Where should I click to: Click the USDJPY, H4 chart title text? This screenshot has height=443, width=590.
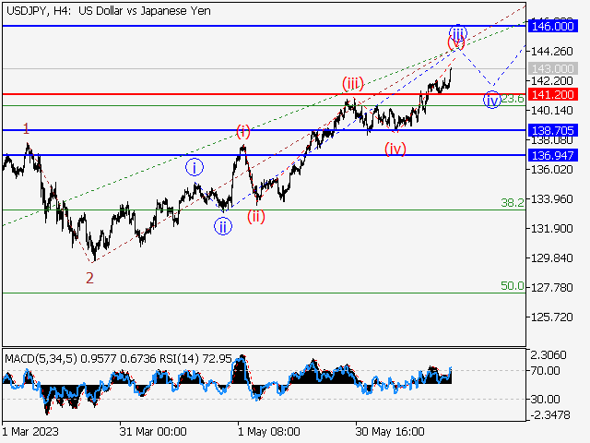[x=109, y=11]
